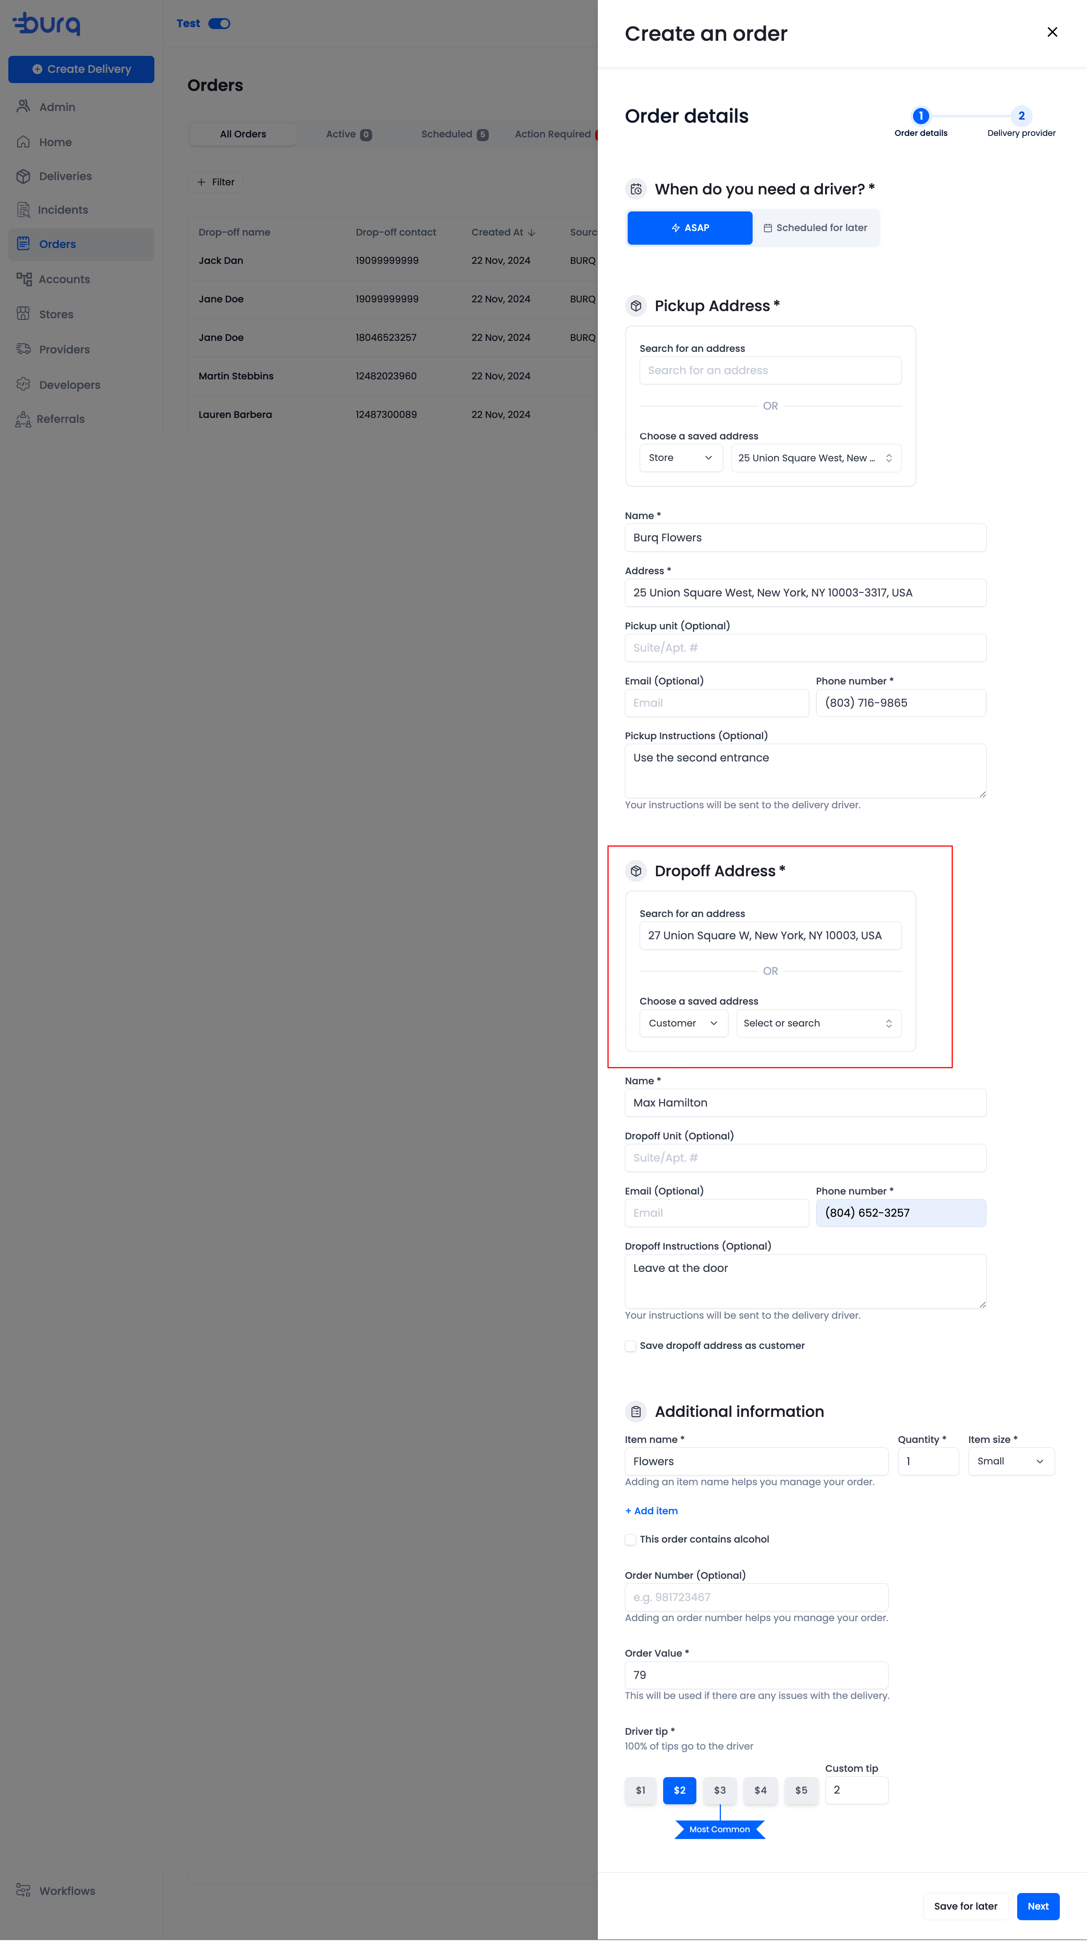This screenshot has height=1942, width=1087.
Task: Open the pickup Store type dropdown
Action: [x=681, y=458]
